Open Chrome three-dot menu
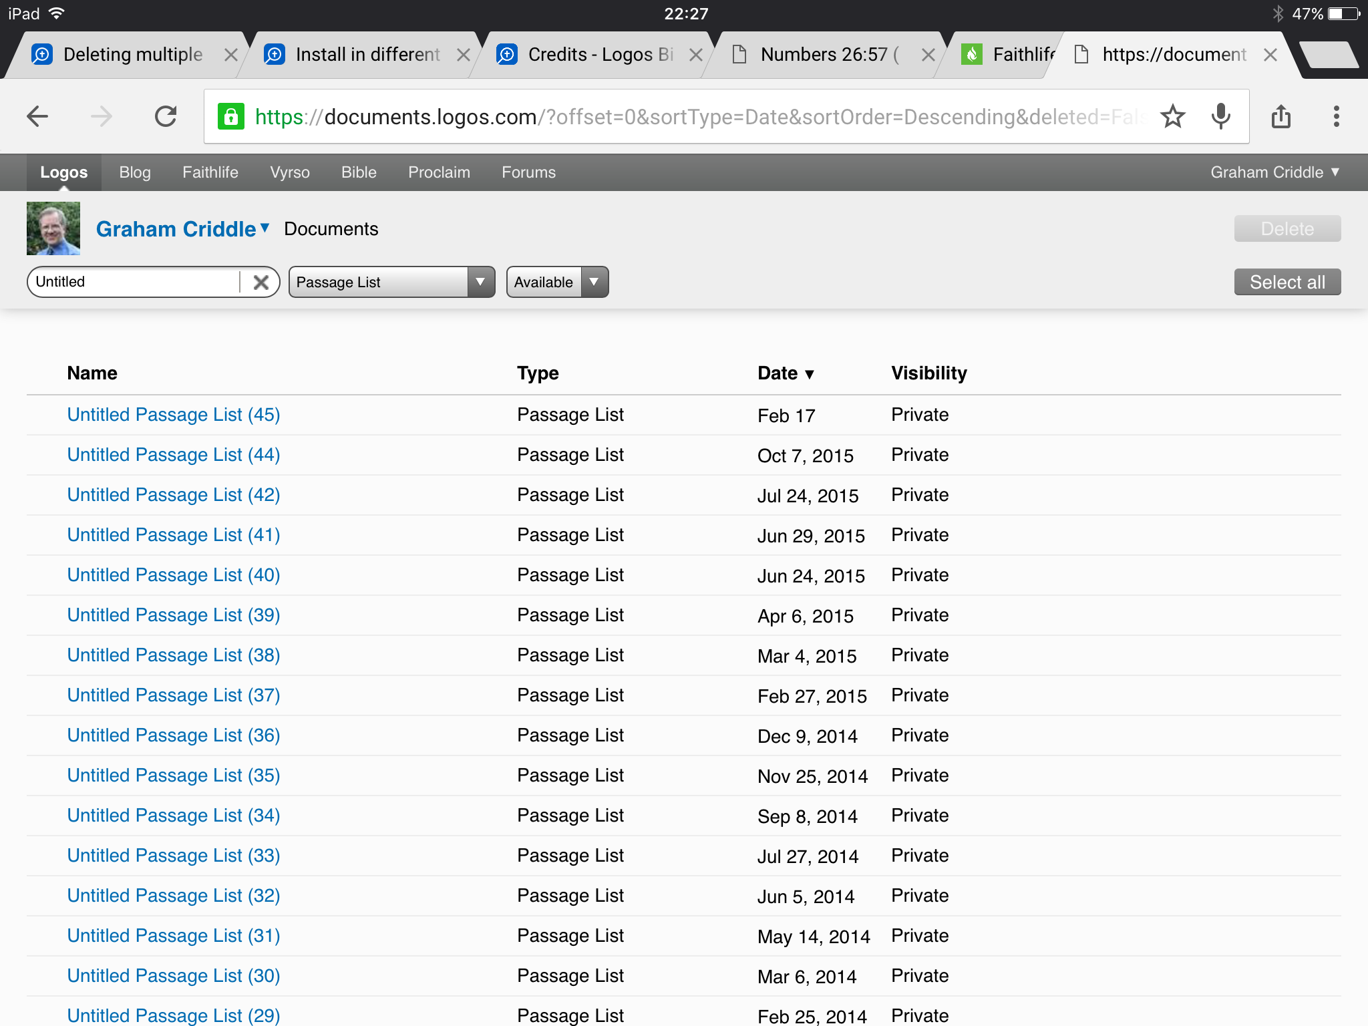Image resolution: width=1368 pixels, height=1026 pixels. point(1336,117)
